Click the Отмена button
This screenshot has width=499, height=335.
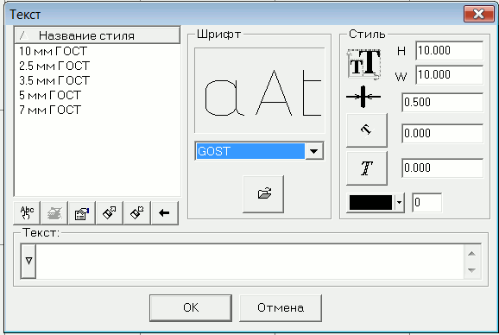coord(281,307)
